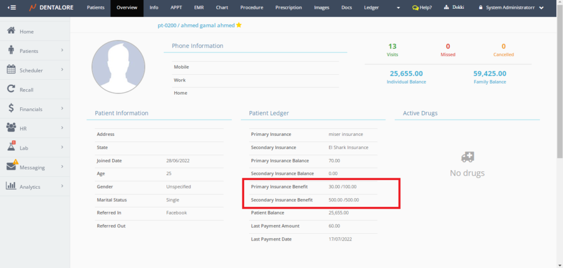The width and height of the screenshot is (563, 268).
Task: Click the HR people group icon
Action: [x=10, y=128]
